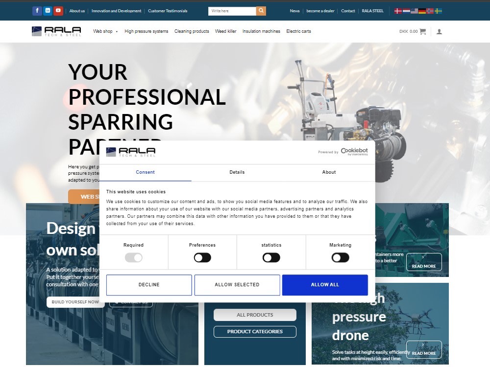
Task: Click the ALLOW ALL button
Action: pyautogui.click(x=325, y=285)
